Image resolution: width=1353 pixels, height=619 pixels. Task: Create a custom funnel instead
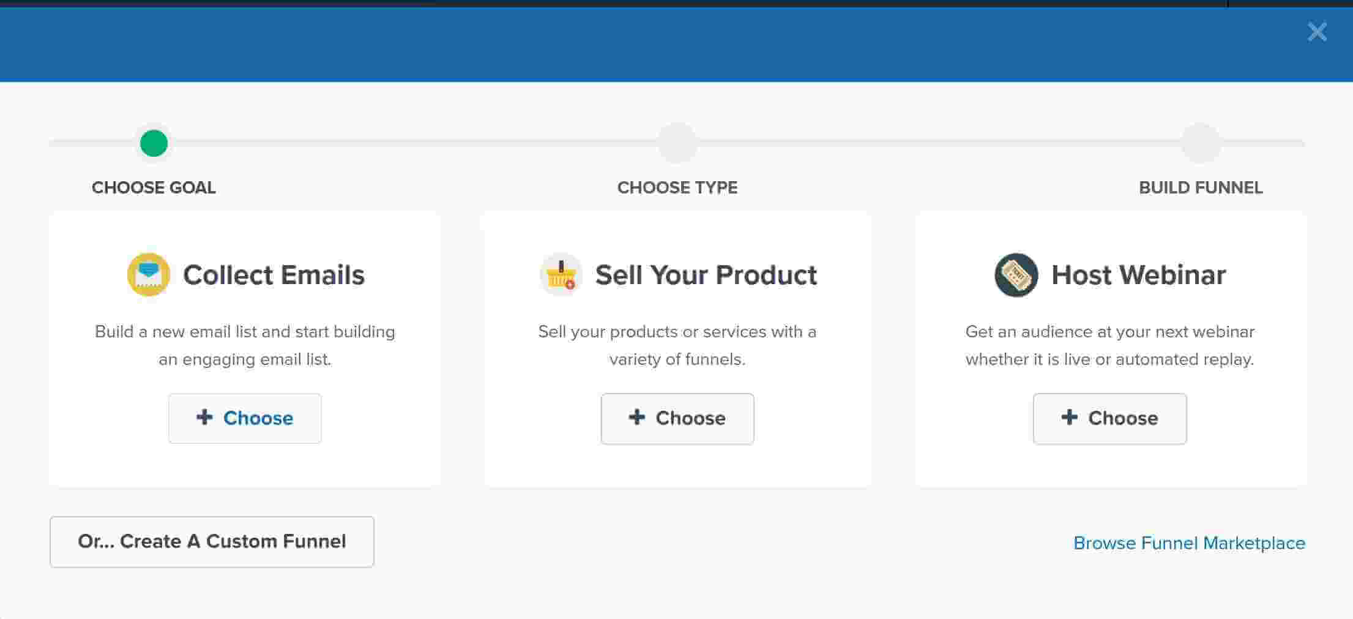212,542
